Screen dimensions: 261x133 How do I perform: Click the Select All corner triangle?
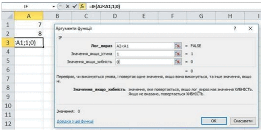click(x=8, y=16)
